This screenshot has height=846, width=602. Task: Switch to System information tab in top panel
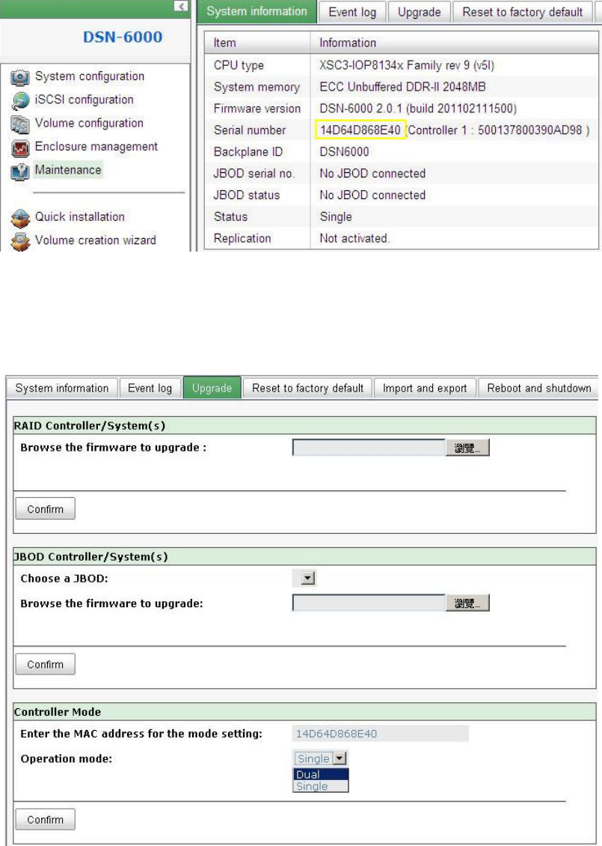tap(257, 11)
